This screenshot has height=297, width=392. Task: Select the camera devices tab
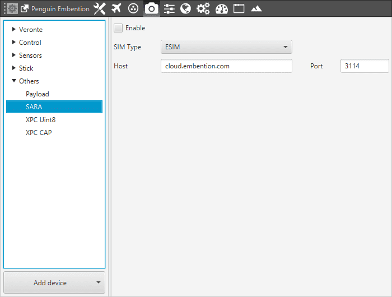point(152,9)
